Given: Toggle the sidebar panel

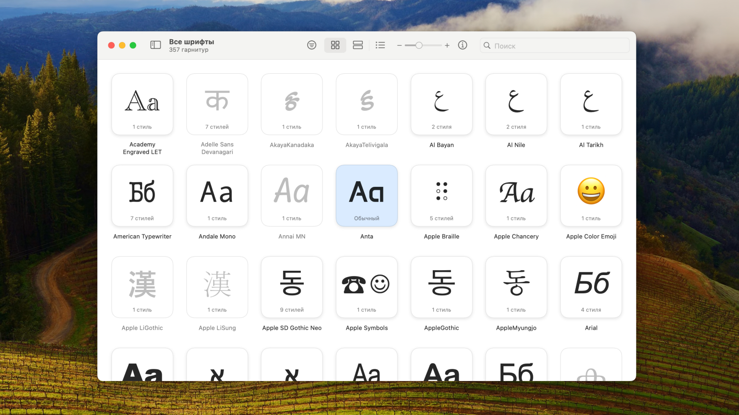Looking at the screenshot, I should [x=155, y=45].
